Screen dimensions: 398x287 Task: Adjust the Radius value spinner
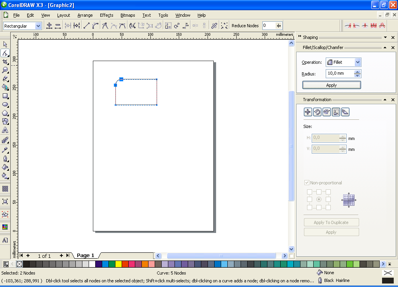tap(358, 73)
